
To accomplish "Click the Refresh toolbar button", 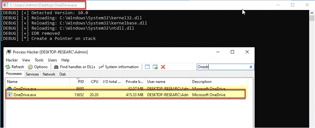I will [x=15, y=67].
